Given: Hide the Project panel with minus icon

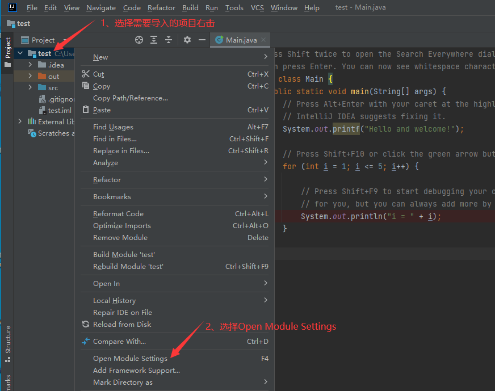Looking at the screenshot, I should [x=202, y=40].
